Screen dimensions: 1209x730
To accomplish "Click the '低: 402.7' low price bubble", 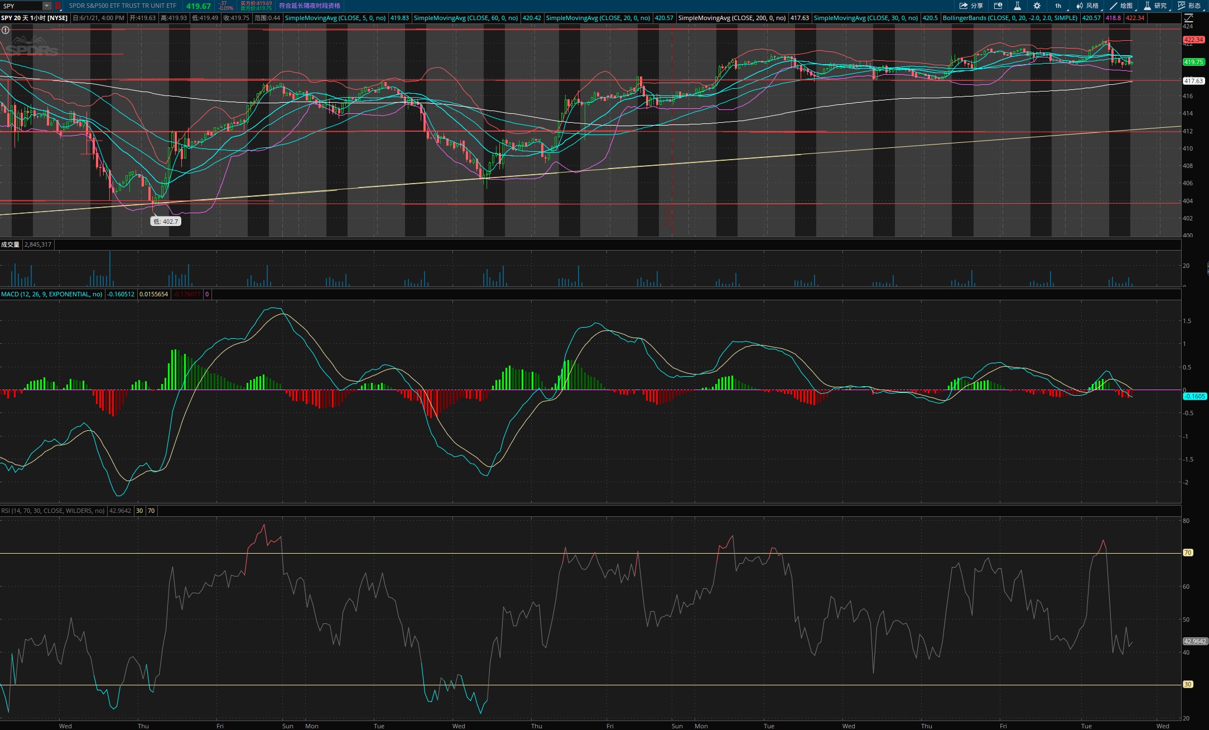I will tap(166, 222).
